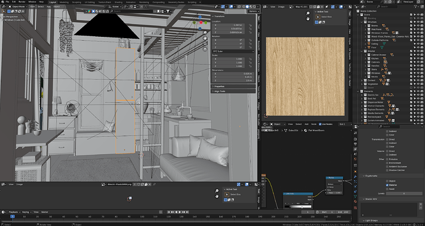Enable the Ambient Occlusion pass checkbox

click(x=387, y=166)
